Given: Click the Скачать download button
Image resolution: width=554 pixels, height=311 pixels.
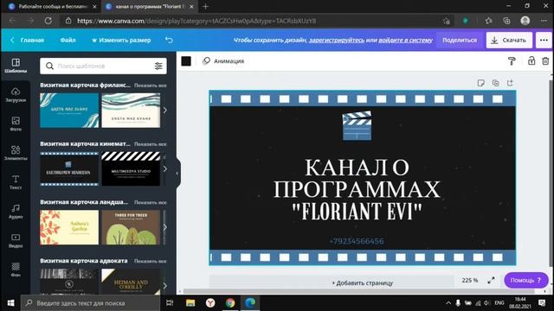Looking at the screenshot, I should click(509, 41).
